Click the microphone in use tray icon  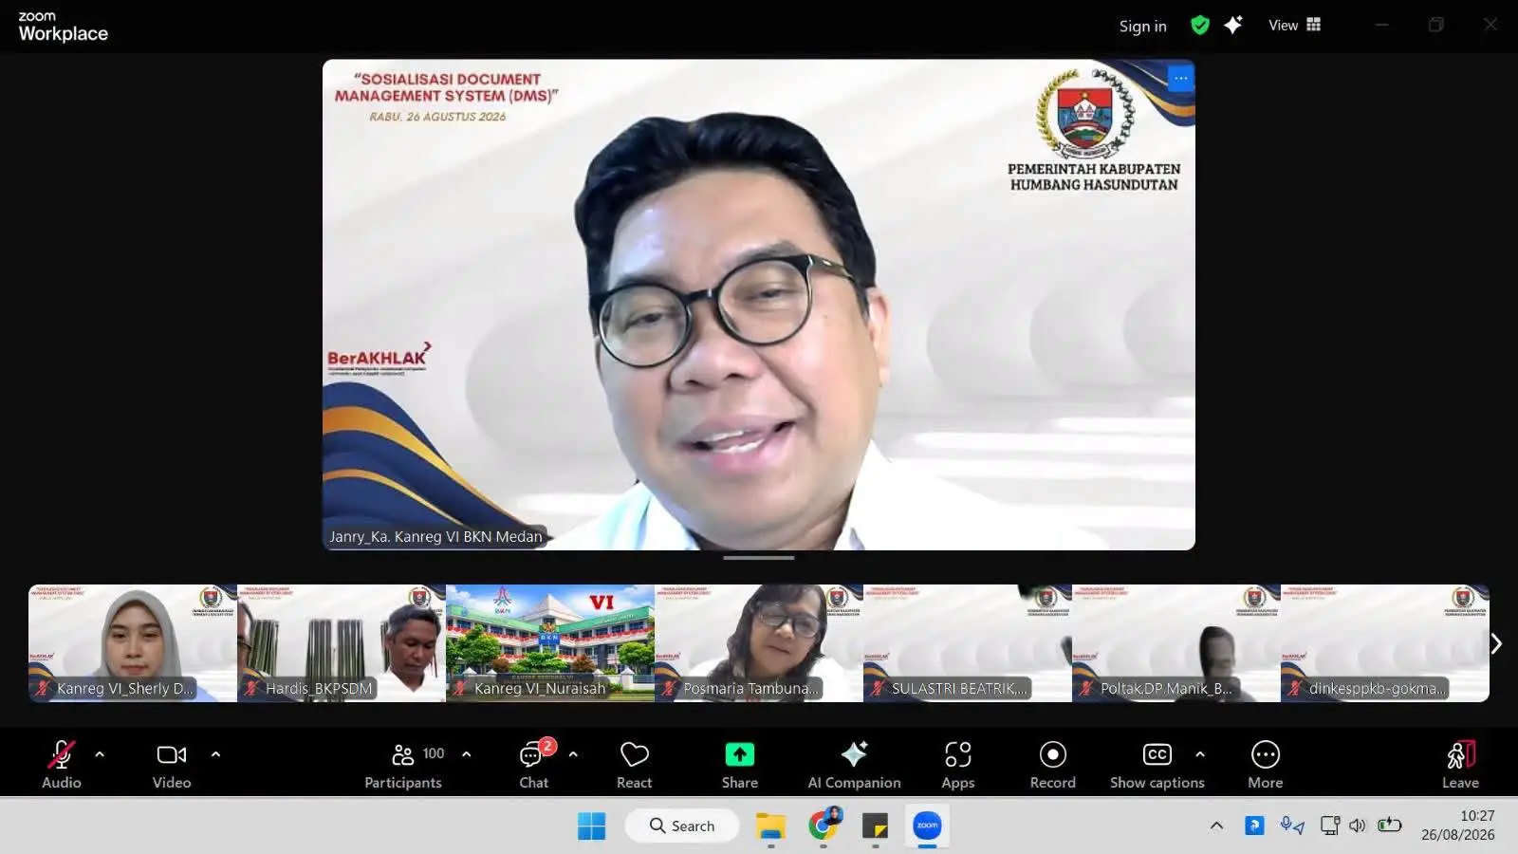pyautogui.click(x=1291, y=826)
